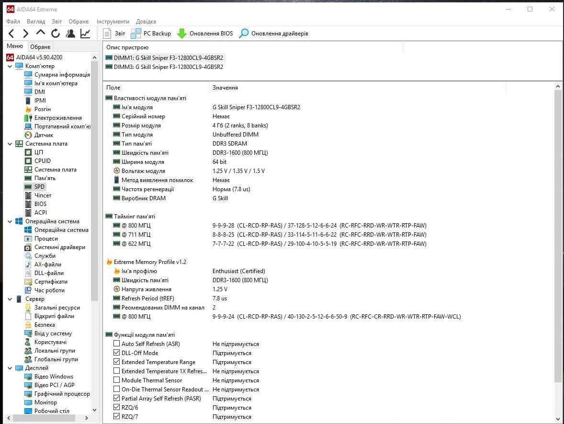This screenshot has height=424, width=564.
Task: Select the 'Служби' gear icon in tree
Action: click(28, 256)
